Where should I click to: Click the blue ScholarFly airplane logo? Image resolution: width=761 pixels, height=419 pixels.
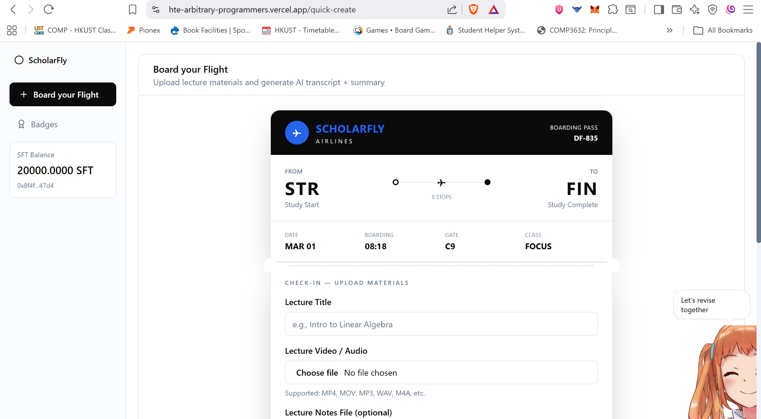coord(297,133)
